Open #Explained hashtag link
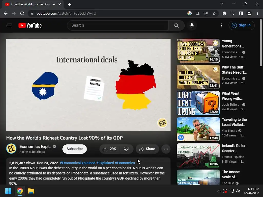Viewport: 263px width, 197px height. coord(105,163)
